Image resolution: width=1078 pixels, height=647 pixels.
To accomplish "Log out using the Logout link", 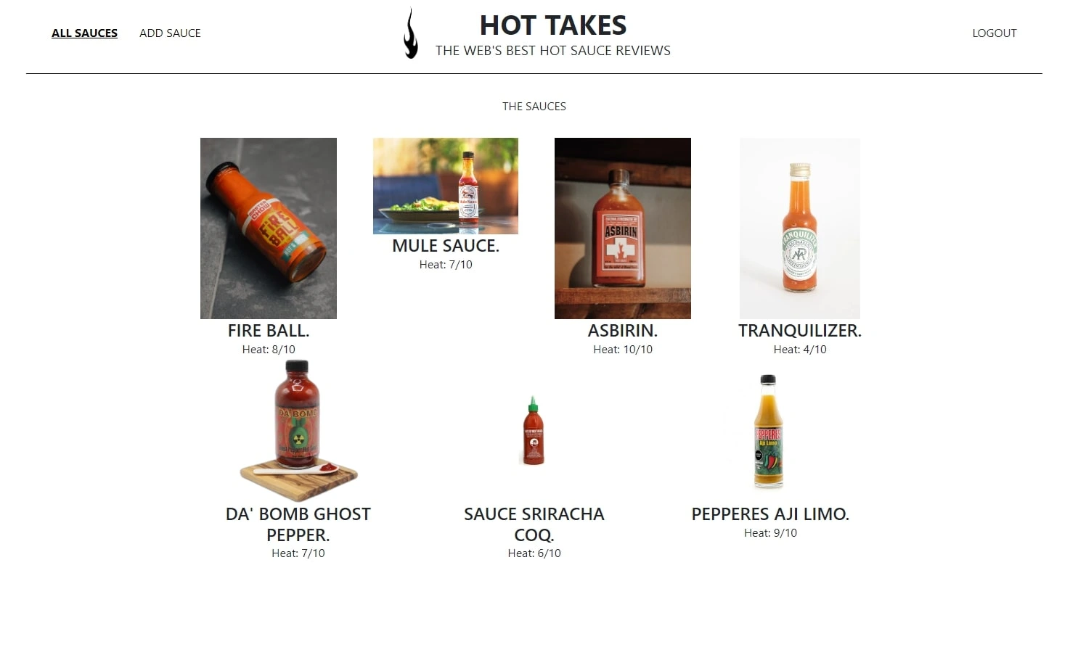I will (x=995, y=33).
